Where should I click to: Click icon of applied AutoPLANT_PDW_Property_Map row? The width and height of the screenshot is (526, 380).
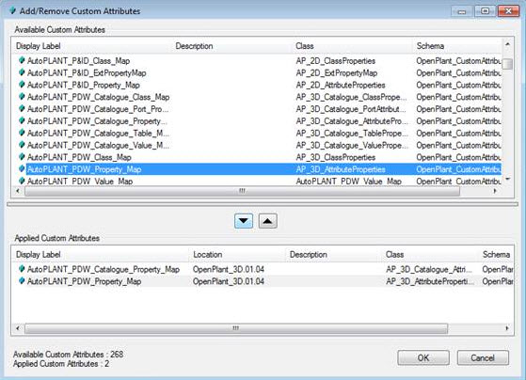pos(22,281)
